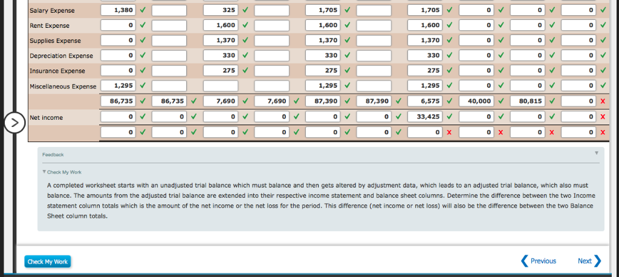Click the blue Check My Work button
Viewport: 619px width, 277px height.
[x=48, y=261]
